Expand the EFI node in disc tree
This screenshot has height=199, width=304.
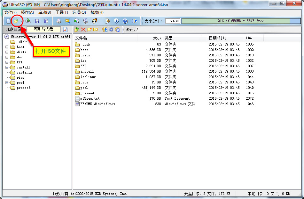7,62
